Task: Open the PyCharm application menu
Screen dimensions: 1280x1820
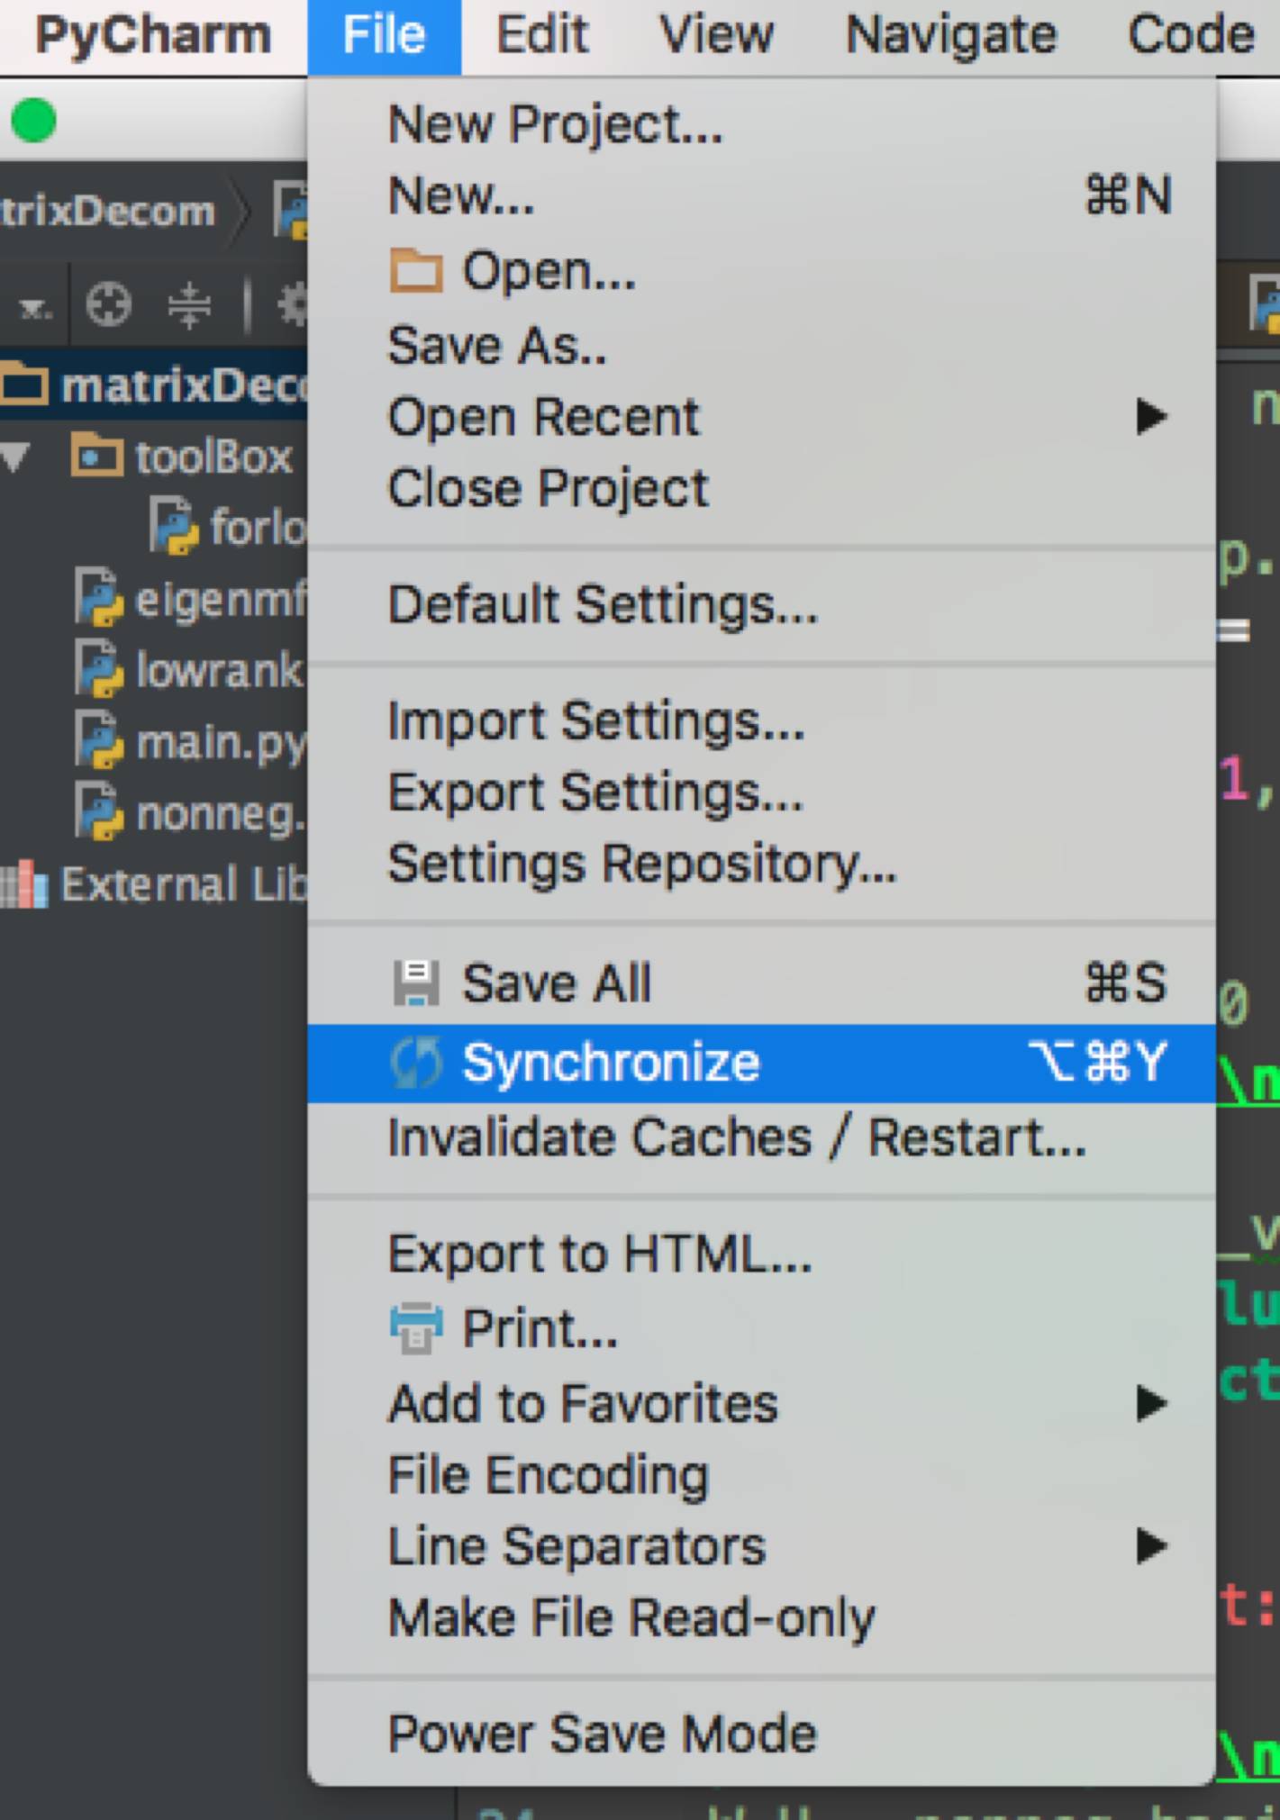Action: [152, 35]
